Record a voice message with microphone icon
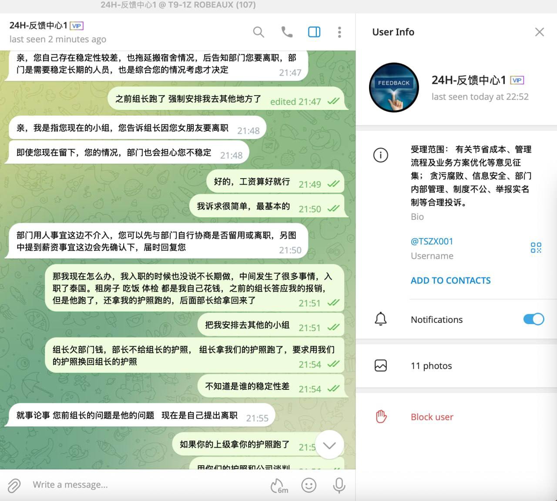This screenshot has height=501, width=557. [339, 485]
